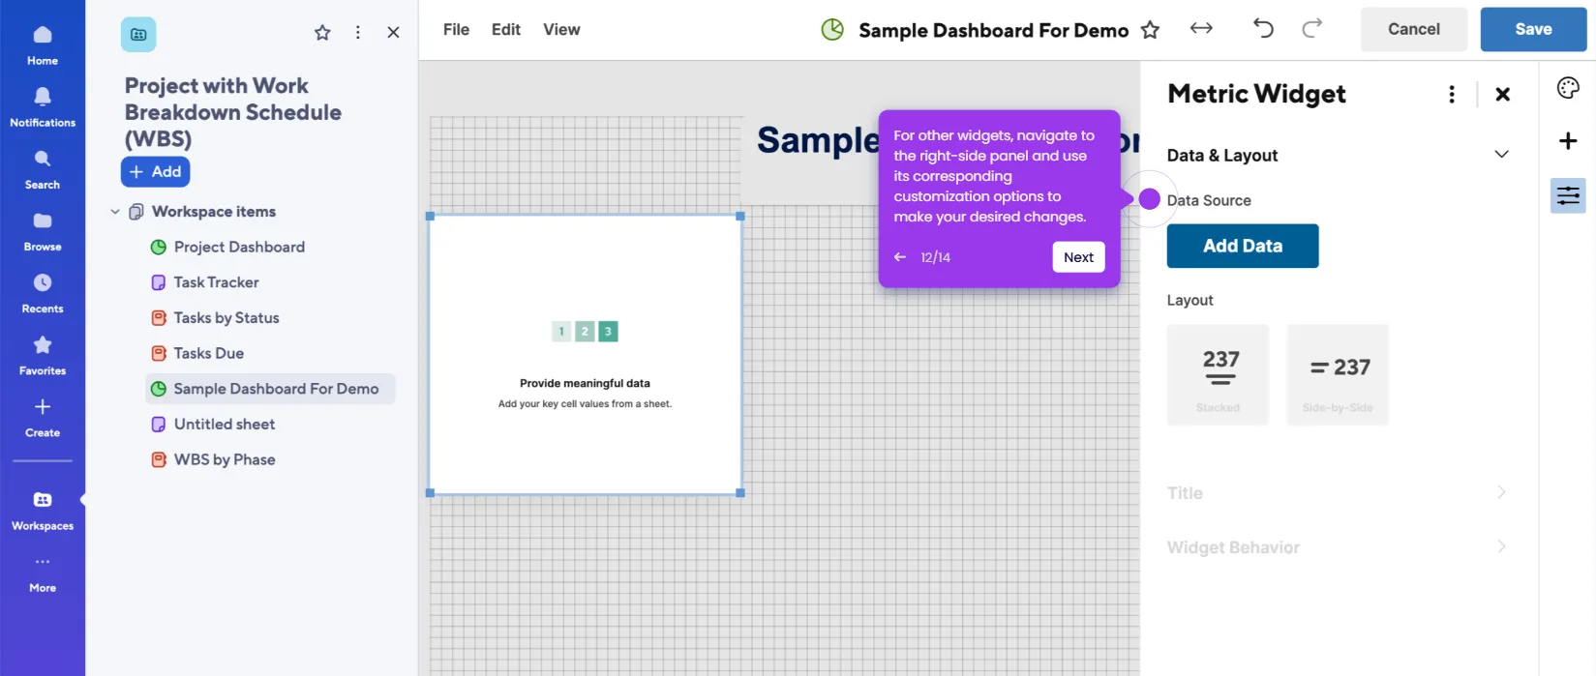
Task: Click the Sample Dashboard For Demo title
Action: click(993, 30)
